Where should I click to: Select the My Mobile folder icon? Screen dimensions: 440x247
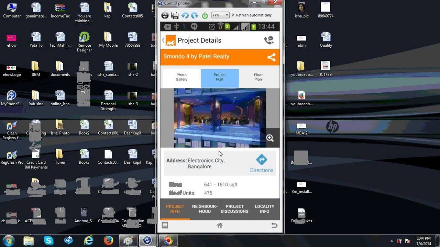coord(108,39)
